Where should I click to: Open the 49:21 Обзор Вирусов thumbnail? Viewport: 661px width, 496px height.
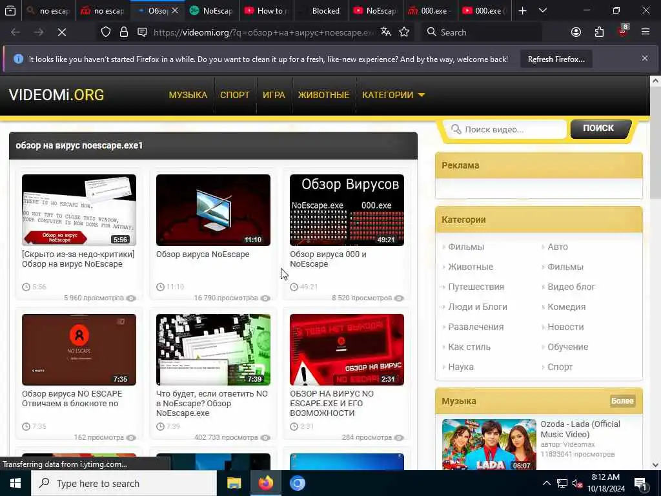coord(347,210)
